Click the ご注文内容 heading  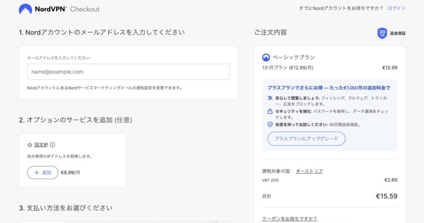(270, 32)
